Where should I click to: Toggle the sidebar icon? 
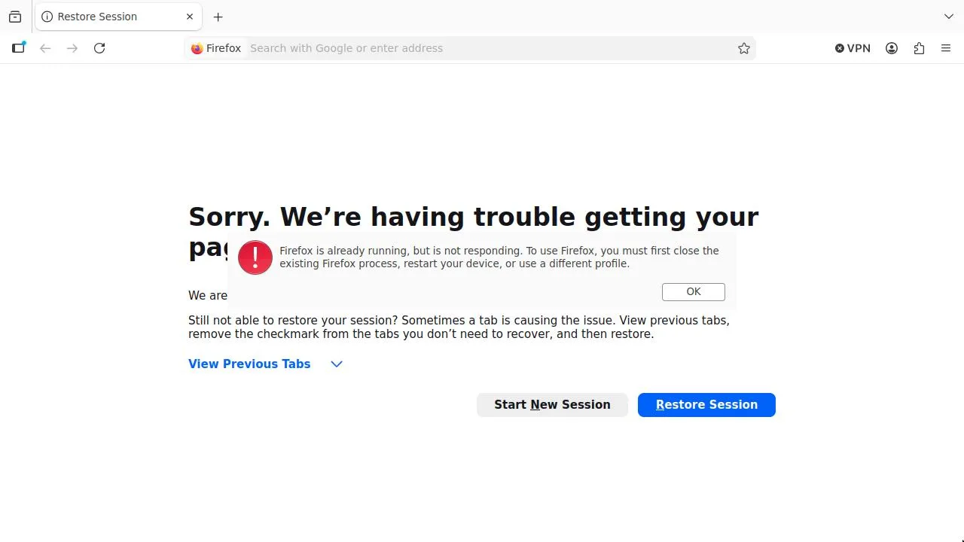[19, 48]
